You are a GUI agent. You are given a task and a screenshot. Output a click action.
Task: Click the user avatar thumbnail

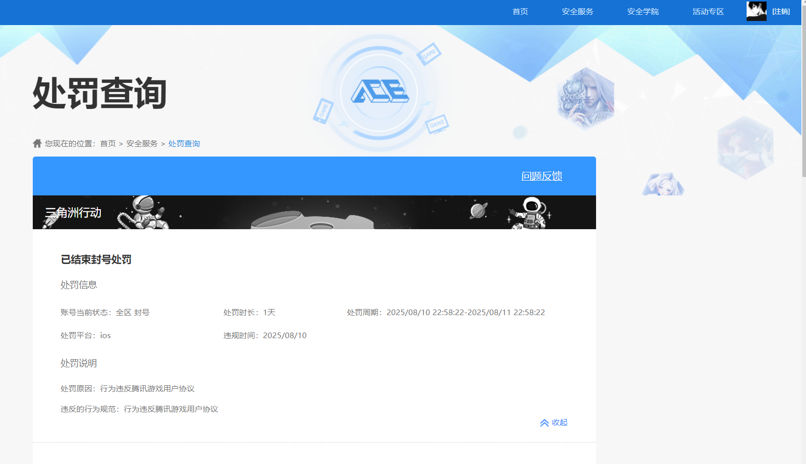point(756,11)
